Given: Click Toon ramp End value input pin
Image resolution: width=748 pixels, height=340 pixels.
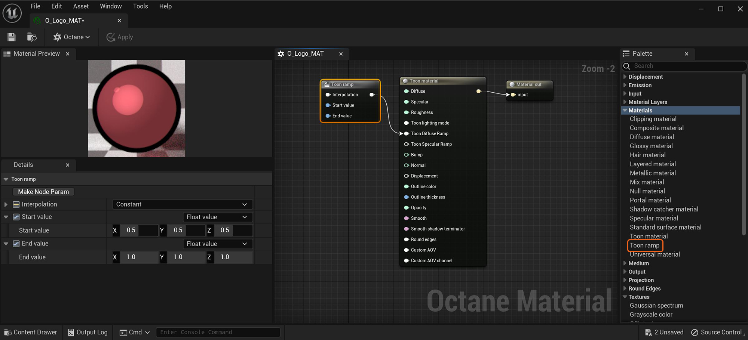Looking at the screenshot, I should (x=328, y=116).
